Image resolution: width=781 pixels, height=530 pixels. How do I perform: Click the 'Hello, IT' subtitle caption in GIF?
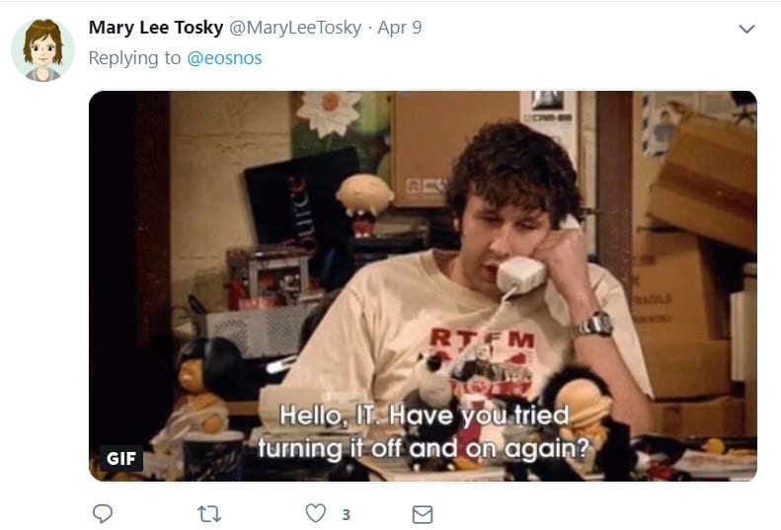pos(424,431)
